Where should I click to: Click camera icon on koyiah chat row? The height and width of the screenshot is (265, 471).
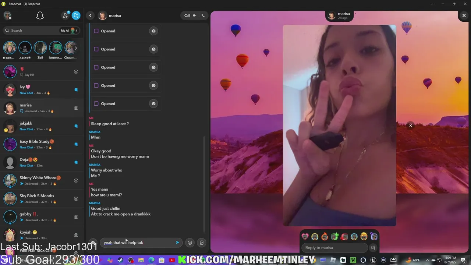coord(76,235)
